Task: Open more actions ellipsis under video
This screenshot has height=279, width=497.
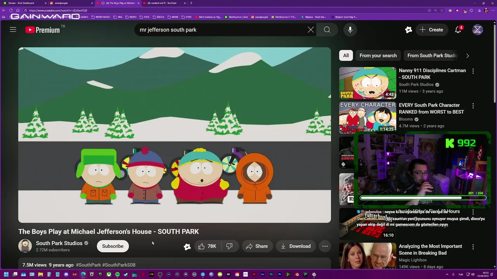Action: click(x=325, y=246)
